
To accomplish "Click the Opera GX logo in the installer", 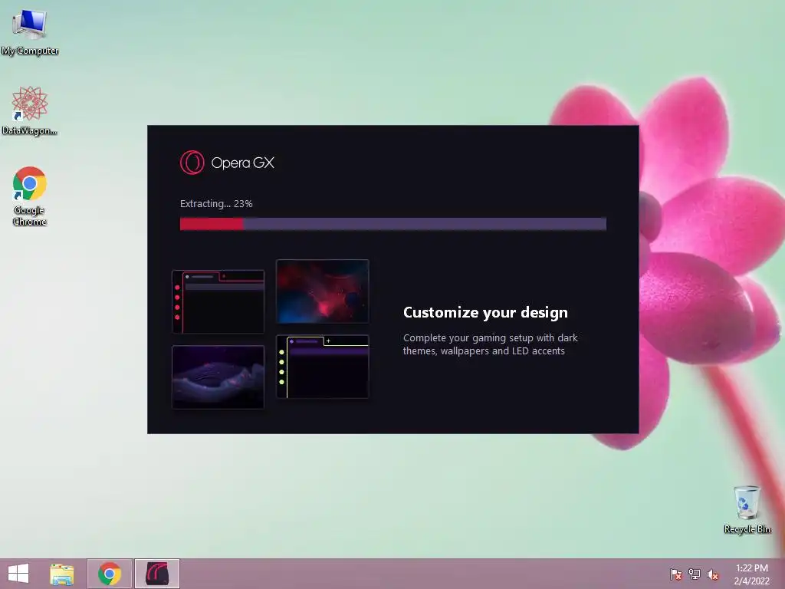I will (x=227, y=163).
